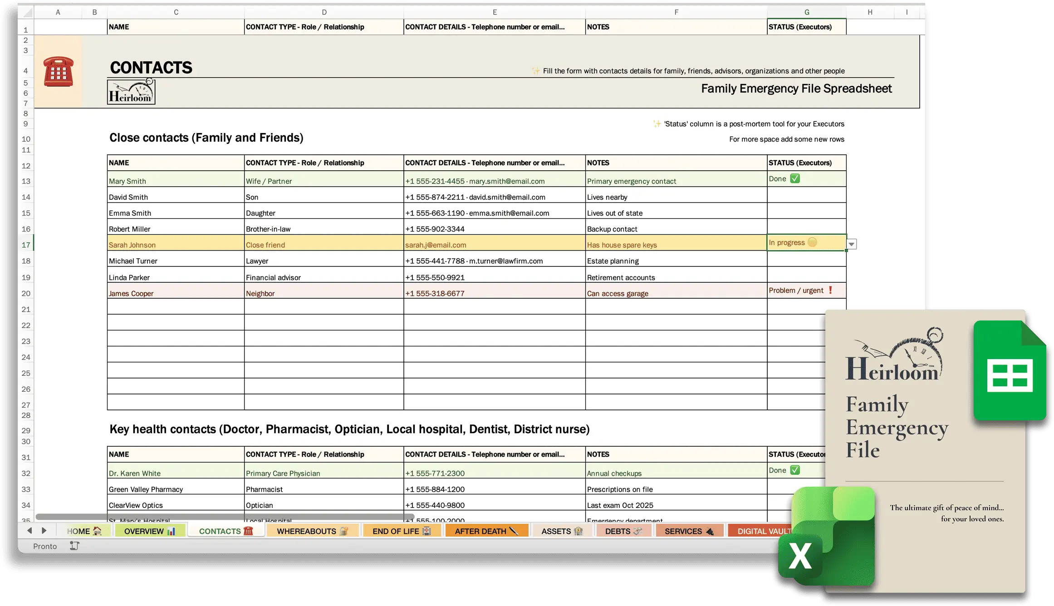Go to the SERVICES sheet tab
This screenshot has height=606, width=1054.
[689, 531]
